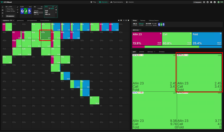Viewport: 224px width, 132px height.
Task: Select the leftmost matrix view mode toggle
Action: point(119,21)
